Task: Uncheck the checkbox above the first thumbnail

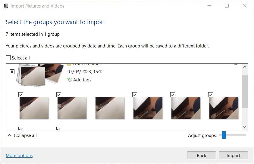Action: pos(21,95)
